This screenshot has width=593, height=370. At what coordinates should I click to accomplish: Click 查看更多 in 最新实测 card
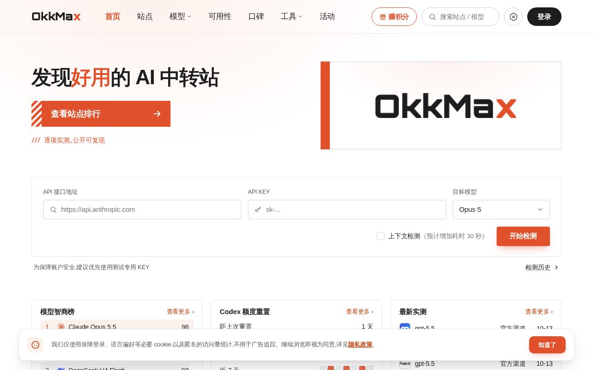coord(539,312)
